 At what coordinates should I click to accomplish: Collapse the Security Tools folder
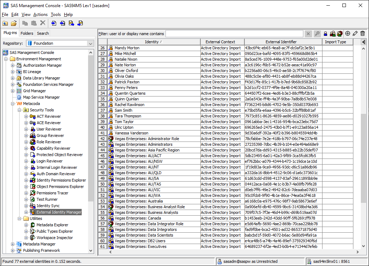tap(20, 110)
